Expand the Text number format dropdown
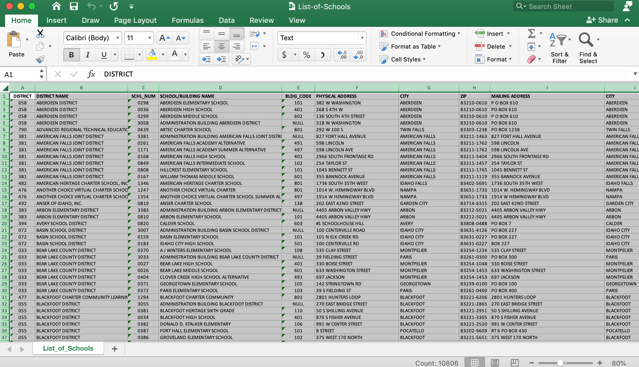This screenshot has height=367, width=639. click(362, 38)
